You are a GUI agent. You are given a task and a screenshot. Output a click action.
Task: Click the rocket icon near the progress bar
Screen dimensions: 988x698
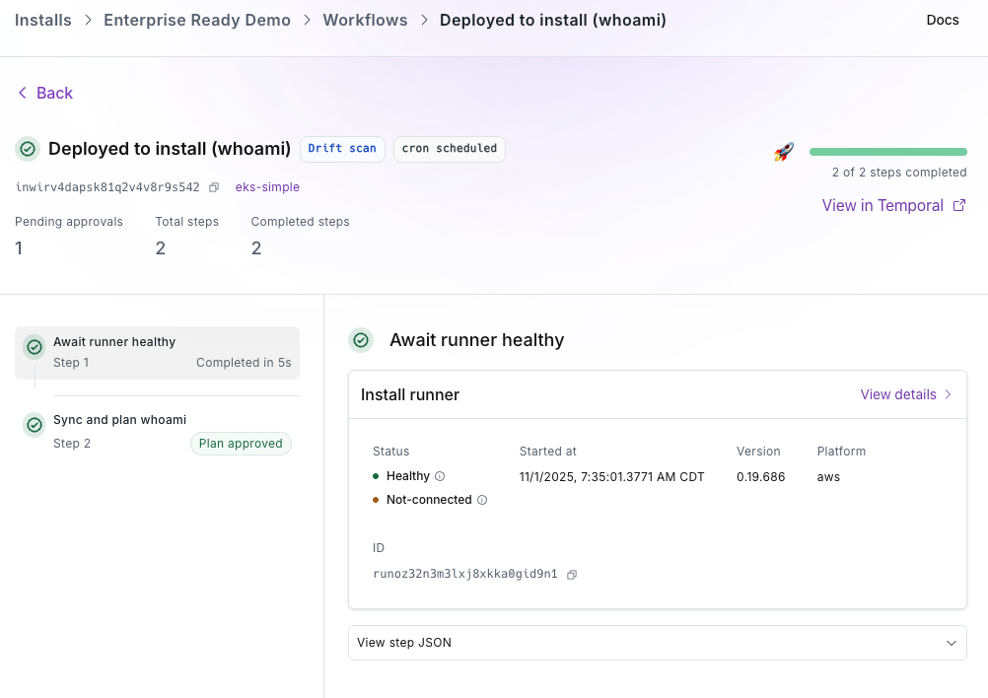coord(782,152)
